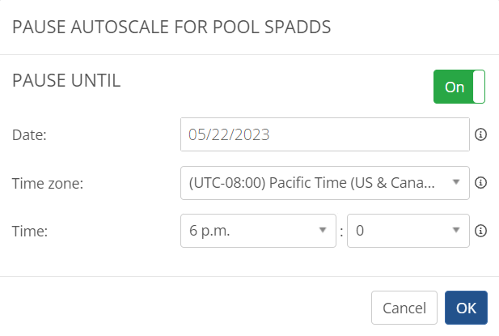Expand the minutes dropdown showing 0
The height and width of the screenshot is (336, 499).
(x=408, y=231)
